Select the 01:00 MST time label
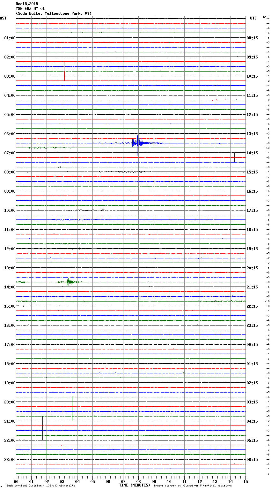The height and width of the screenshot is (490, 271). click(10, 38)
